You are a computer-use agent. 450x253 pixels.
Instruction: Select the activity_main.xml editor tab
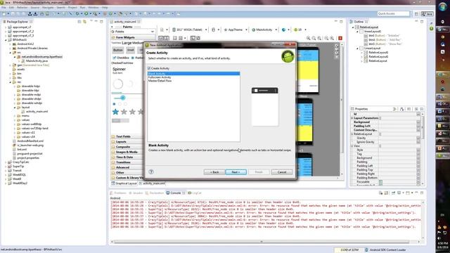[125, 22]
